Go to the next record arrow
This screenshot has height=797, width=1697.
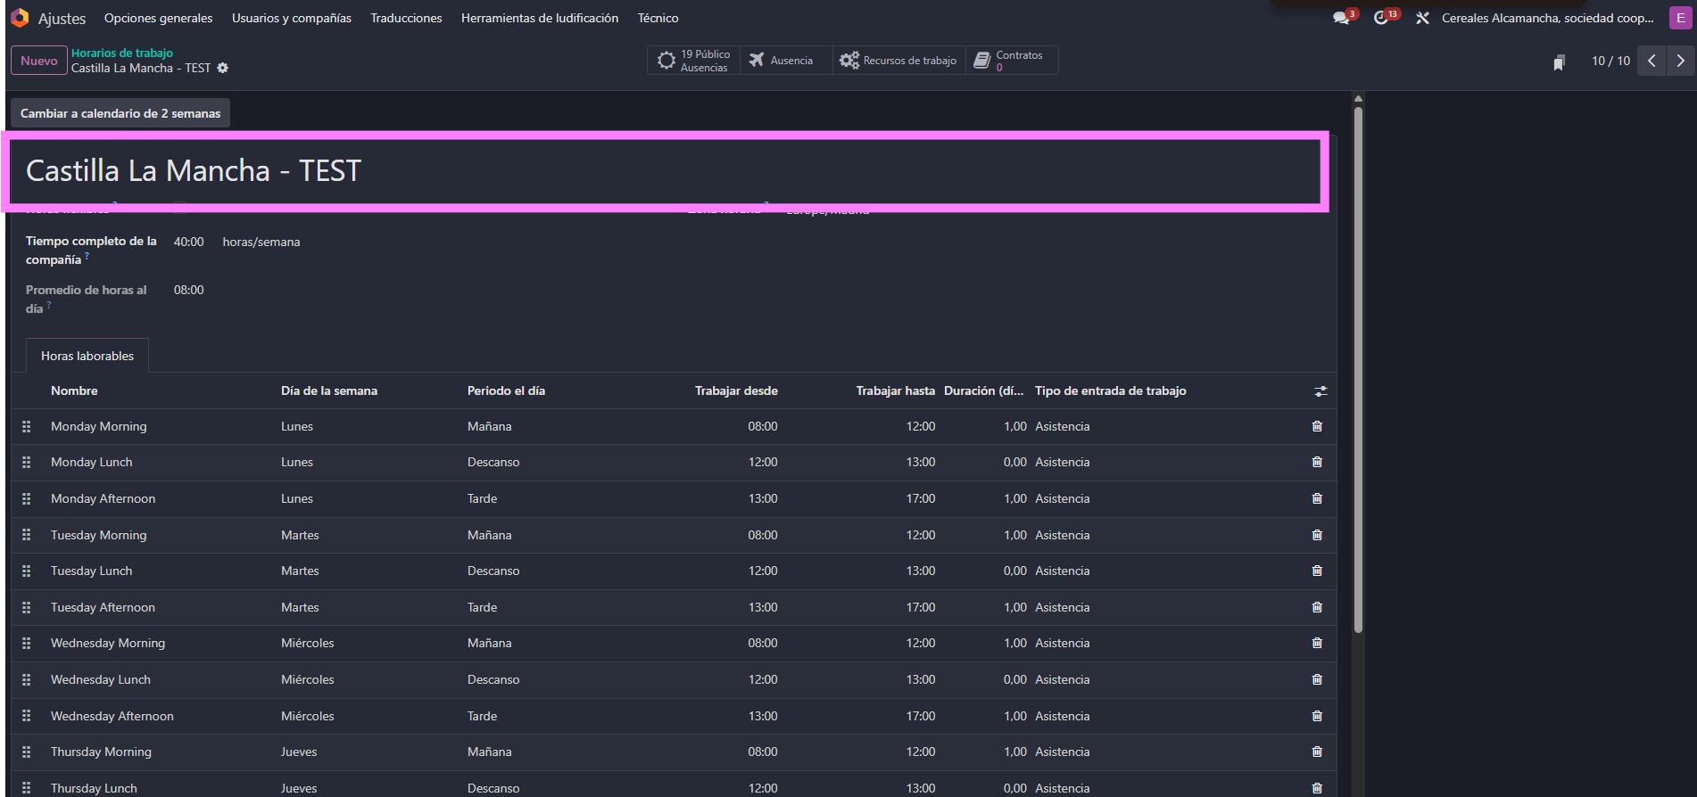click(x=1681, y=61)
